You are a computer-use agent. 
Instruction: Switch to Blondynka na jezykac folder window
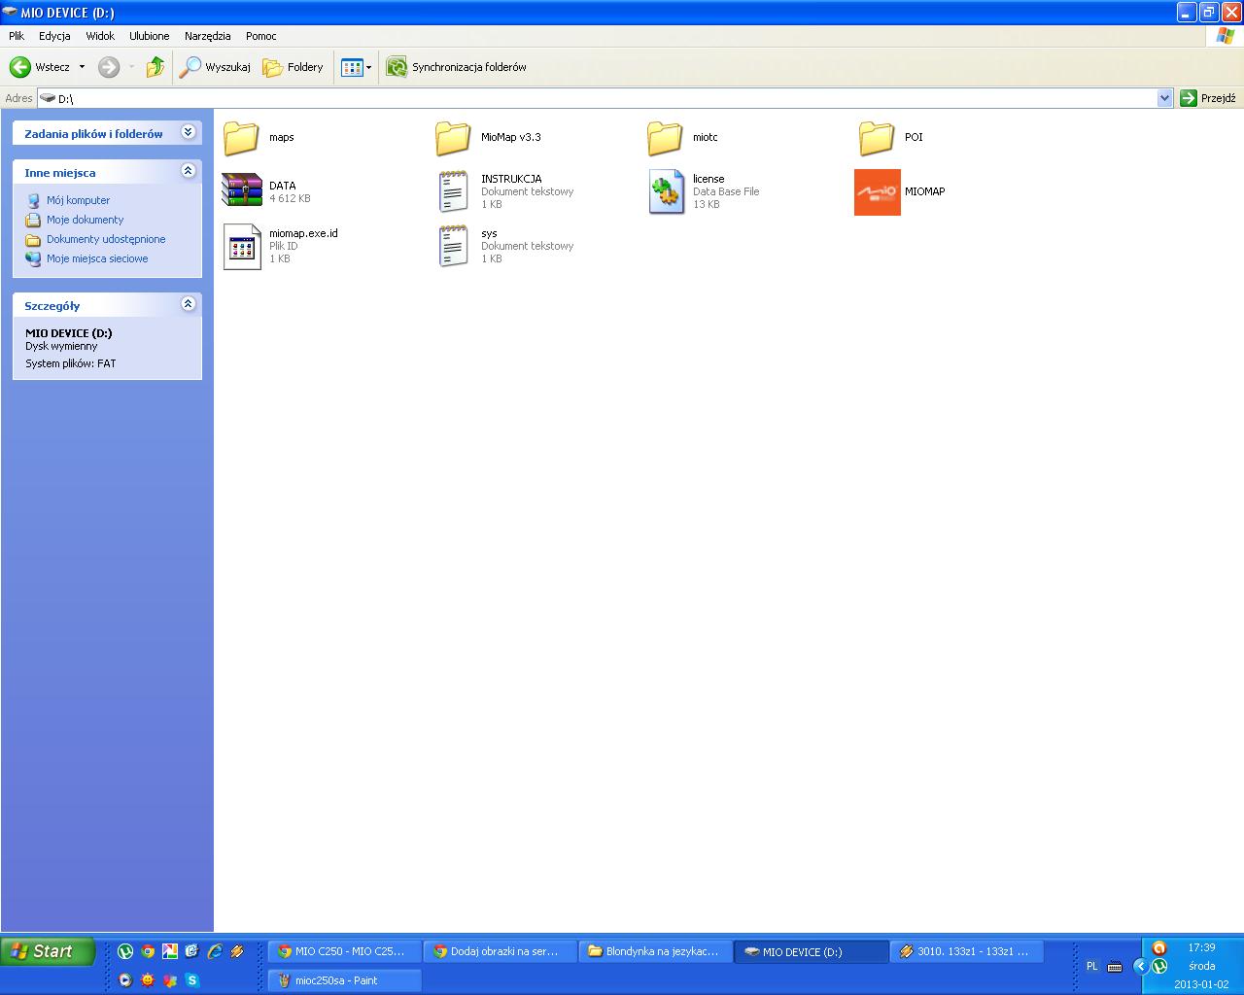(656, 952)
